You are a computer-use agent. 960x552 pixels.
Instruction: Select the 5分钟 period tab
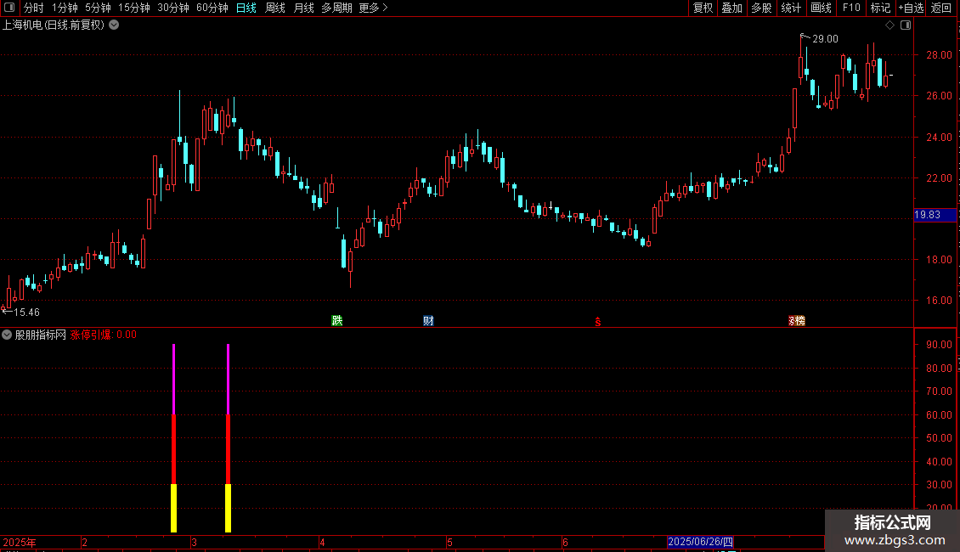[x=98, y=8]
